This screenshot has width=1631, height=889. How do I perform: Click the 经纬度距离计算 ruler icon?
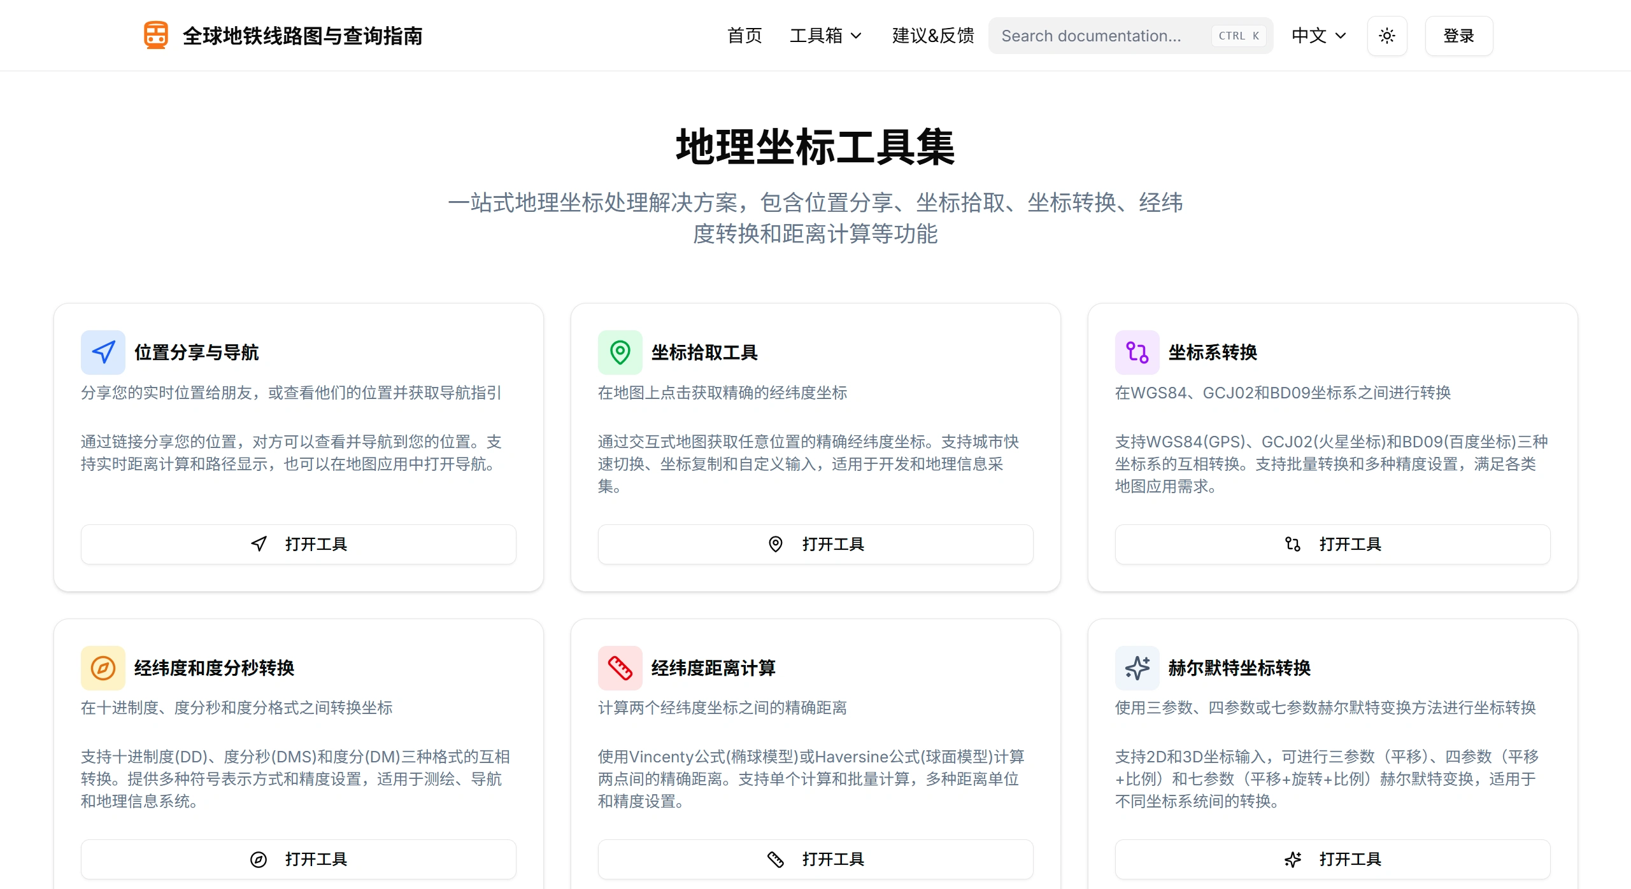620,668
